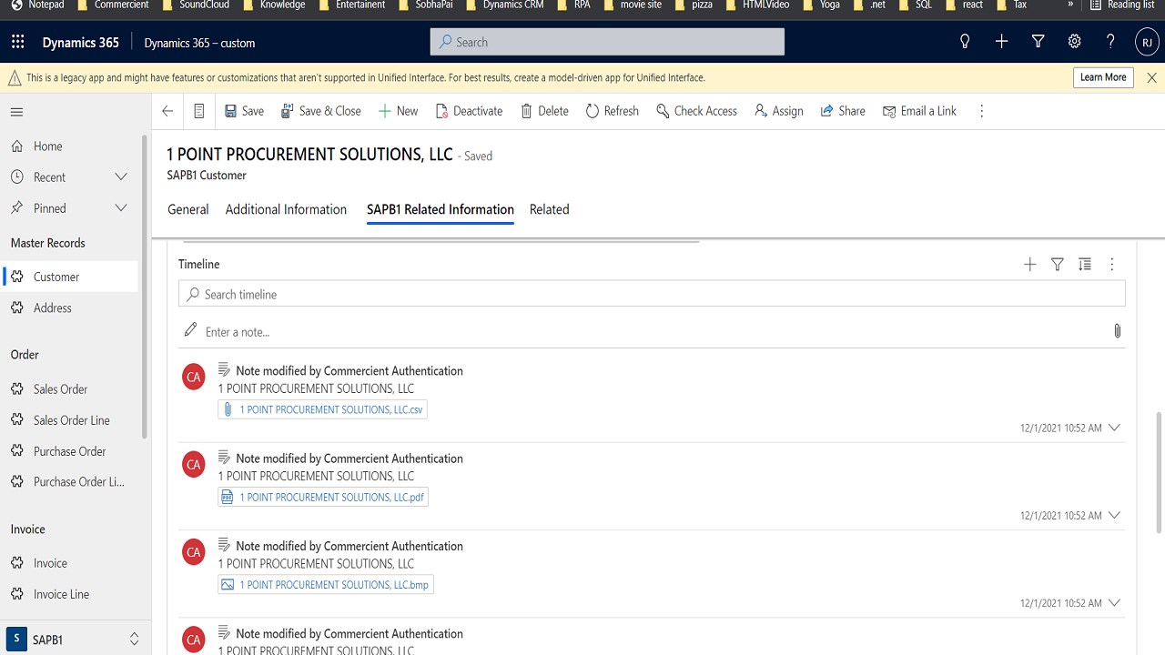Click the lightbulb assistant icon
The height and width of the screenshot is (655, 1165).
(x=965, y=42)
